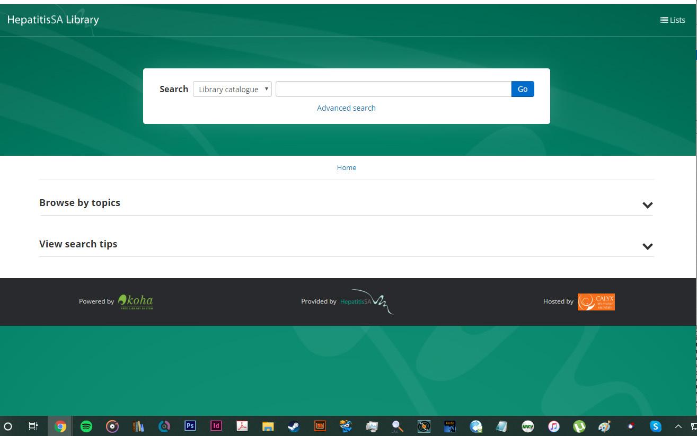Open Adobe Acrobat from the taskbar
Image resolution: width=697 pixels, height=436 pixels.
point(242,426)
